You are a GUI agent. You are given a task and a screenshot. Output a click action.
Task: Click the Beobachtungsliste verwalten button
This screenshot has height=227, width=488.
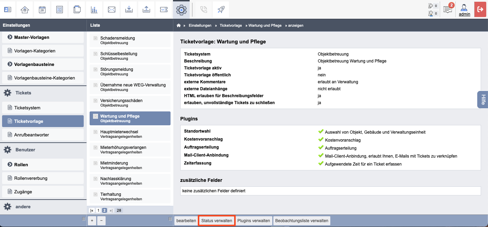[x=302, y=221]
